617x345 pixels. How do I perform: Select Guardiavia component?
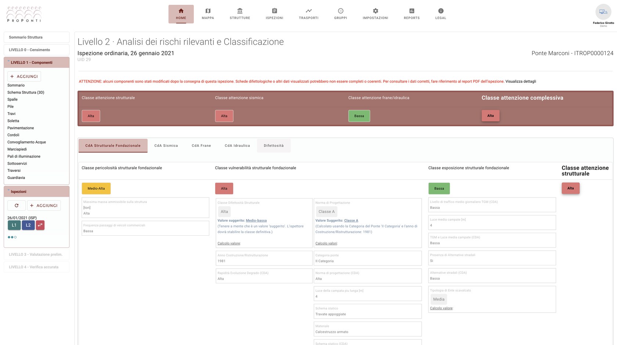pos(16,178)
